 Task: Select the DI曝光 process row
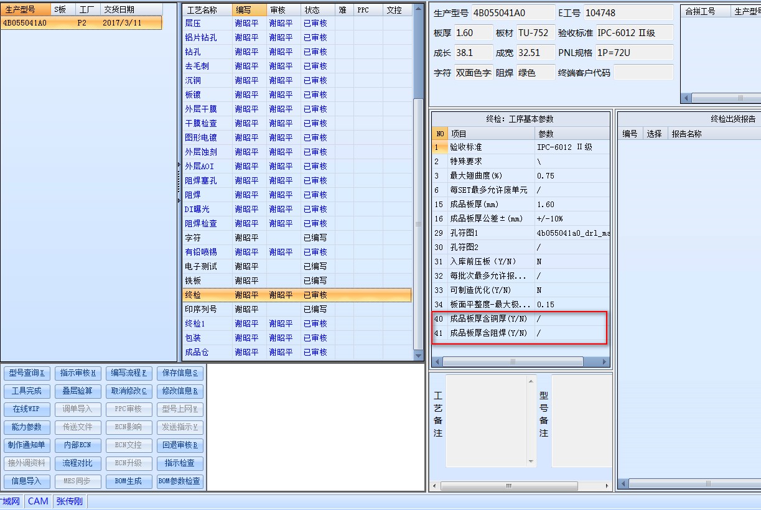point(297,209)
